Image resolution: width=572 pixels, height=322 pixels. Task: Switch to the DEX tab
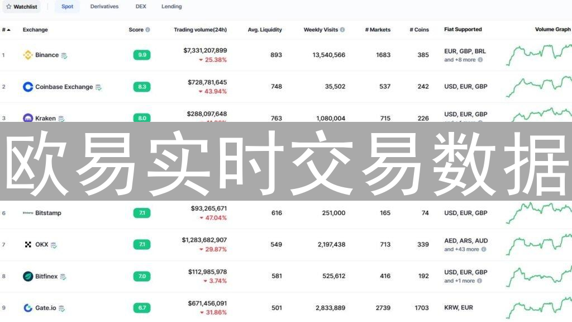[141, 7]
